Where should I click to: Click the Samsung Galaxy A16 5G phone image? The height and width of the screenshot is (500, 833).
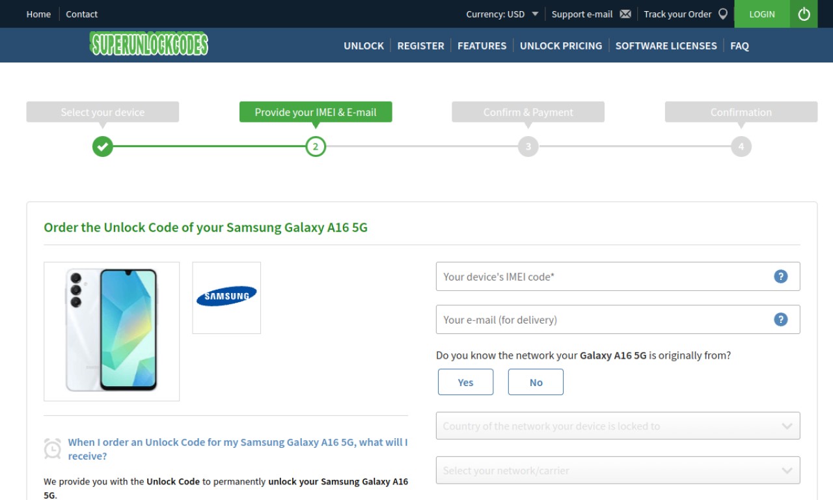pos(111,331)
